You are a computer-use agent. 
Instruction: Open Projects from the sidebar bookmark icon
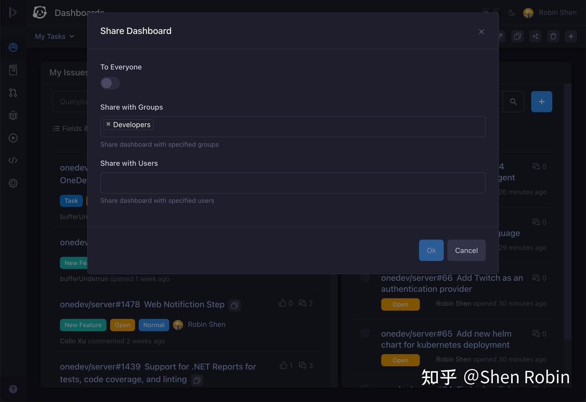[x=13, y=70]
